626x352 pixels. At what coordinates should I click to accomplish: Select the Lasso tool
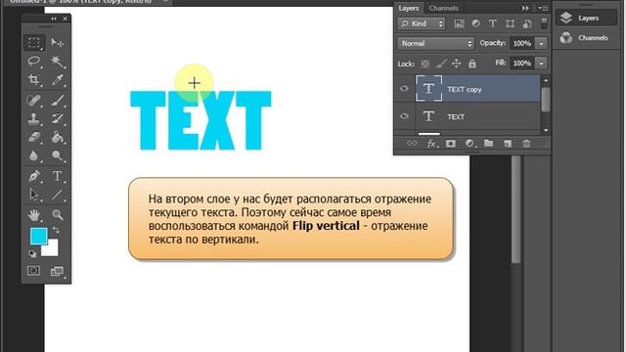(x=34, y=61)
